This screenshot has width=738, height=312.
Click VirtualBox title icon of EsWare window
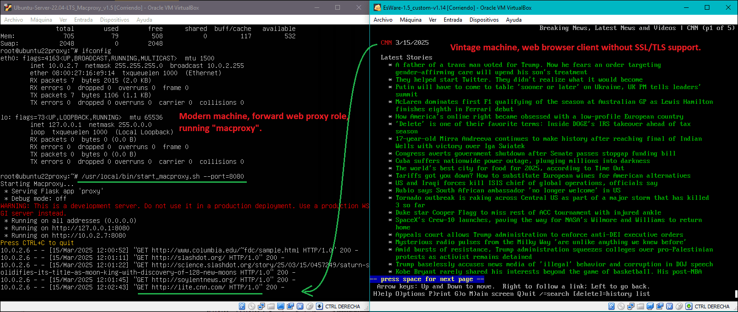(377, 7)
